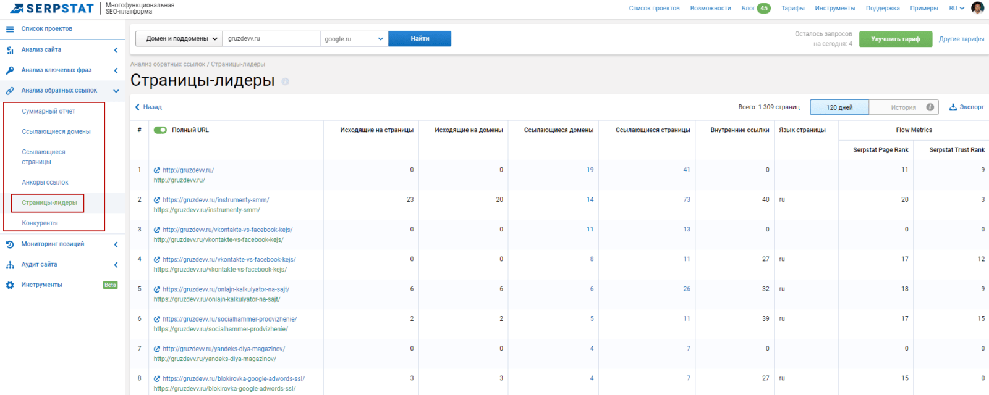Open Ссылающиеся страницы in the sidebar
Image resolution: width=989 pixels, height=395 pixels.
pos(43,157)
